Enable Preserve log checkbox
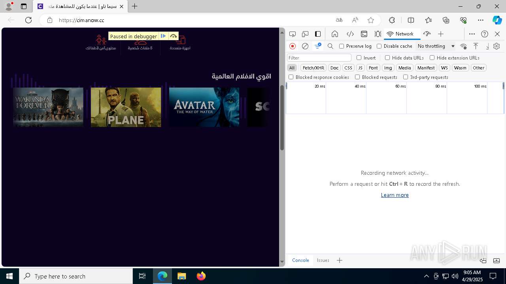 pos(342,46)
